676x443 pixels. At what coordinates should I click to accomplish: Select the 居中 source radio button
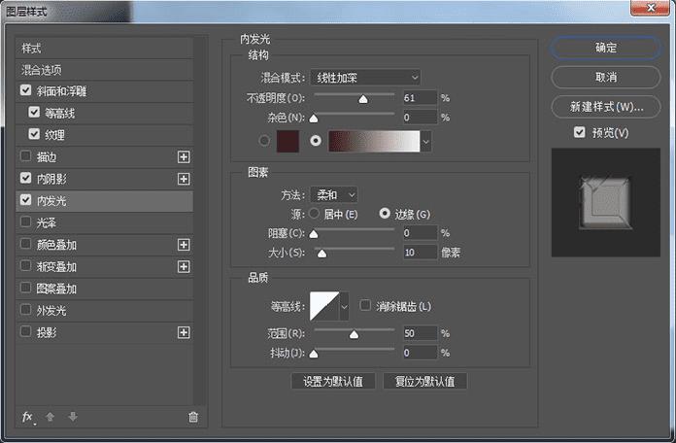314,213
